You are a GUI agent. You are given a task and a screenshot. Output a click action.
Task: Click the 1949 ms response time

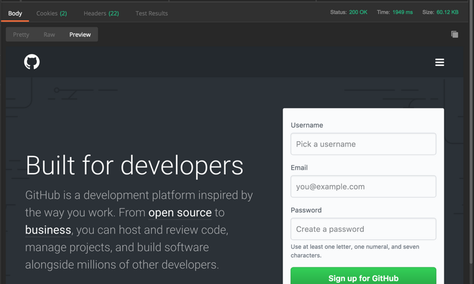pyautogui.click(x=402, y=12)
